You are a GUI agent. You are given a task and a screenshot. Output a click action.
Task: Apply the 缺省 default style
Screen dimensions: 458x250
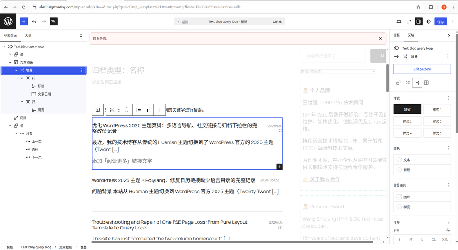tap(407, 109)
